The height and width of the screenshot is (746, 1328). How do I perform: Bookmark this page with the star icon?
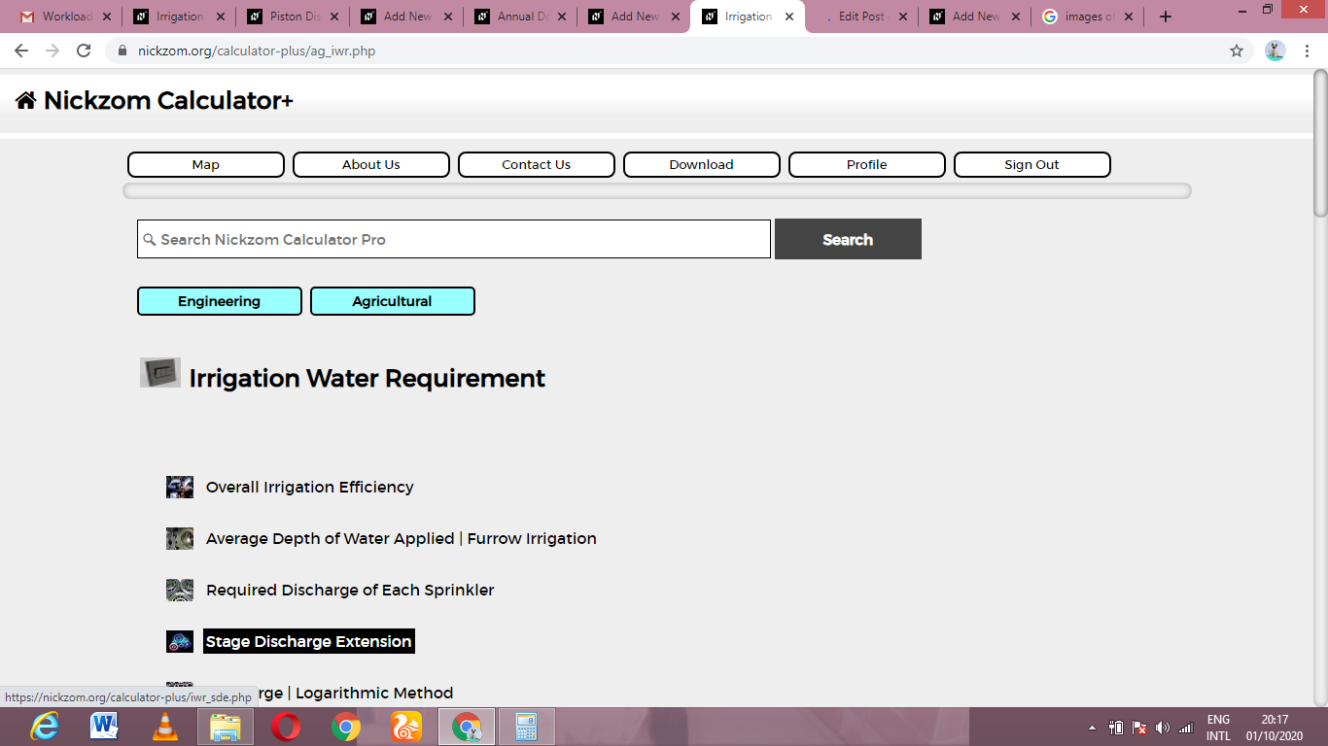click(x=1237, y=51)
